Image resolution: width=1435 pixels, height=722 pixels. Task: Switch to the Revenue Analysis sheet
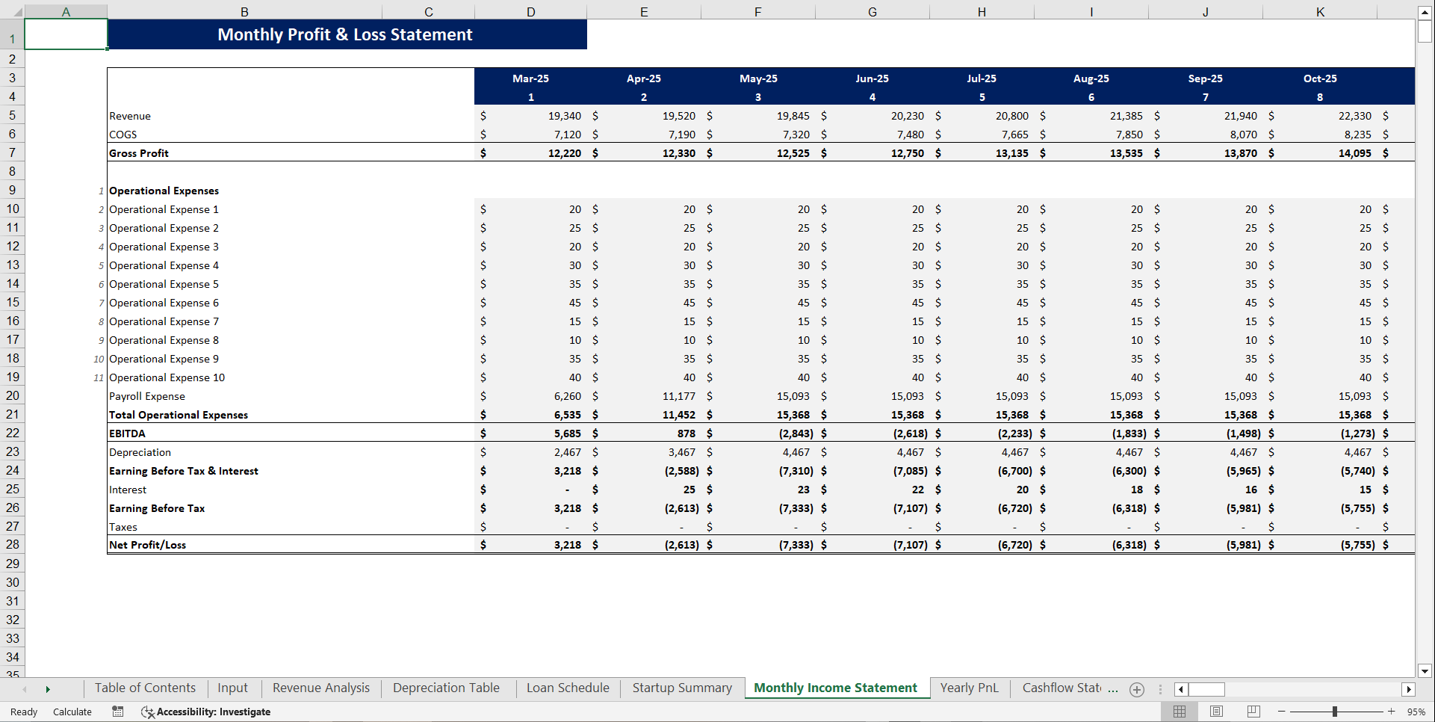pyautogui.click(x=320, y=688)
